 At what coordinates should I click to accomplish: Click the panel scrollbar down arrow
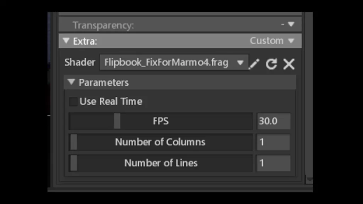coord(309,180)
